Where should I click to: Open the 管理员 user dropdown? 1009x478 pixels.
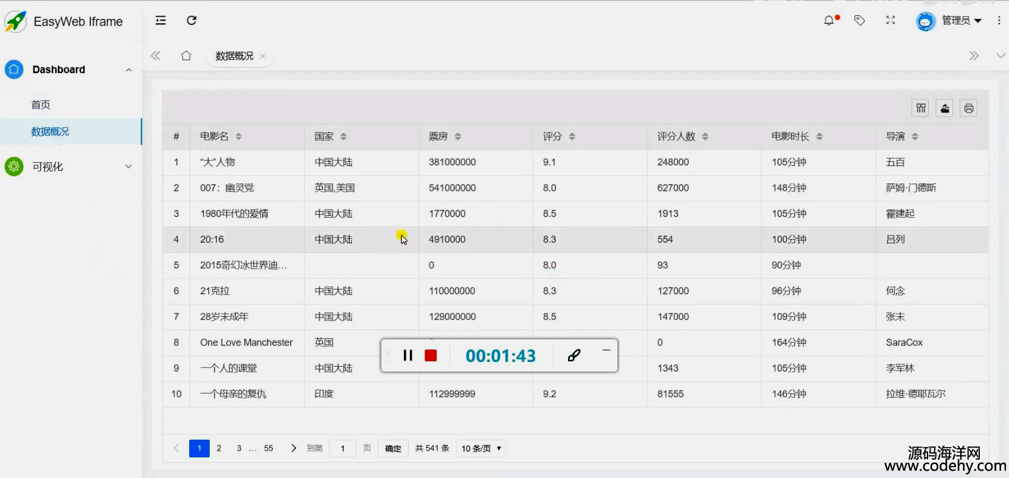point(960,21)
